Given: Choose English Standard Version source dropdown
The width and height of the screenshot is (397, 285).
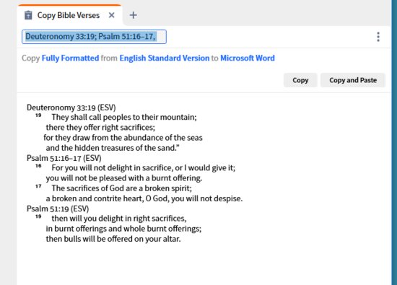Looking at the screenshot, I should [x=165, y=58].
